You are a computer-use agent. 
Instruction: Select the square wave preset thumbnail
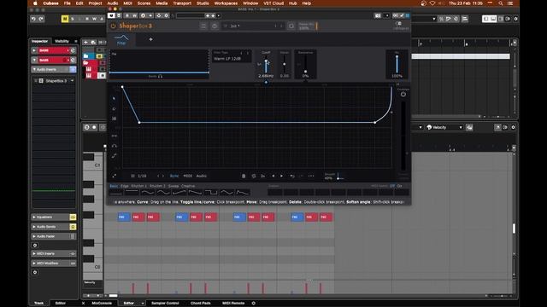pos(211,193)
